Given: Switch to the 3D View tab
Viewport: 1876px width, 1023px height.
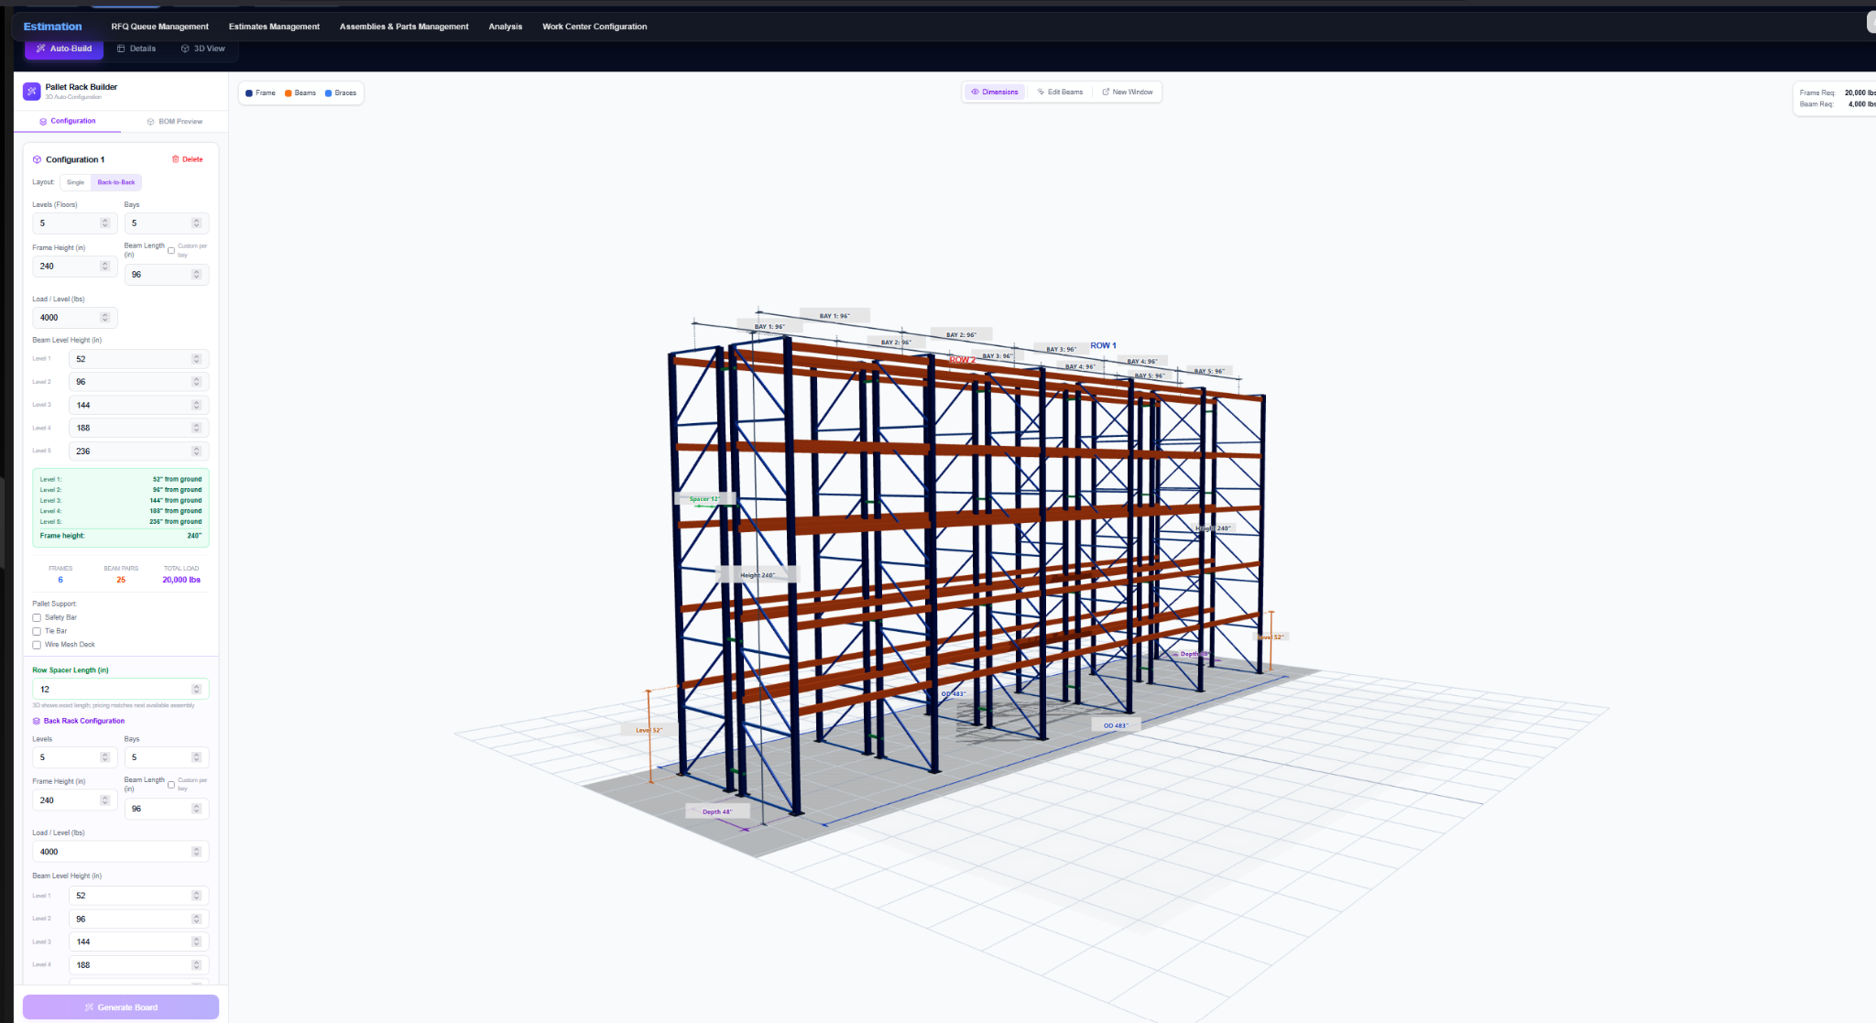Looking at the screenshot, I should 203,49.
